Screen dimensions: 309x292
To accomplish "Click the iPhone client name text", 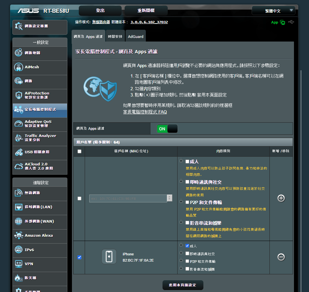I will pos(128,254).
